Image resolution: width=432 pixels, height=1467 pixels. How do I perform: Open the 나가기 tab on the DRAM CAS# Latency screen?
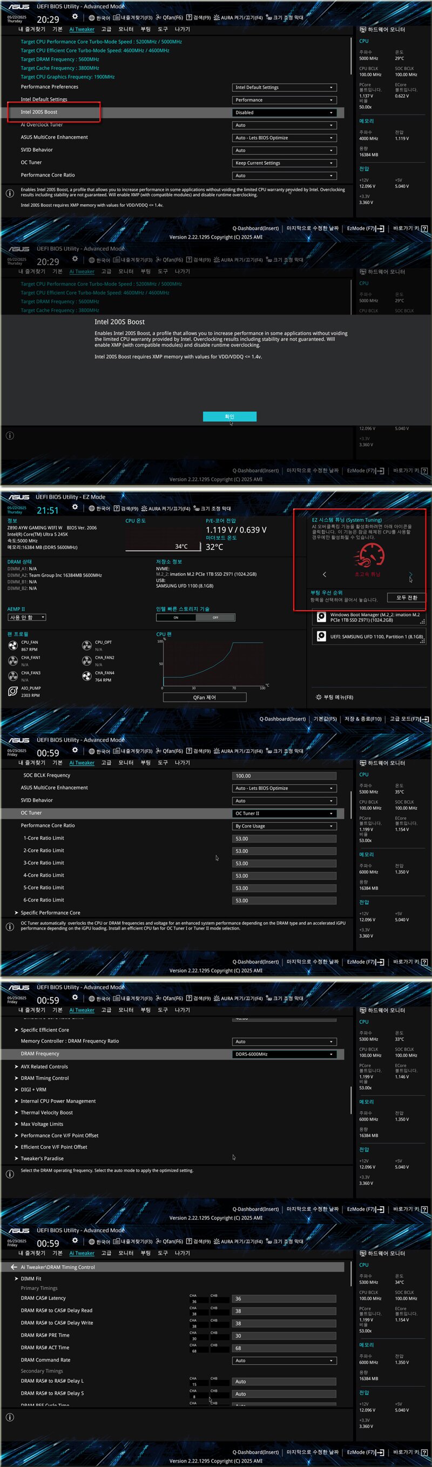pos(182,1253)
